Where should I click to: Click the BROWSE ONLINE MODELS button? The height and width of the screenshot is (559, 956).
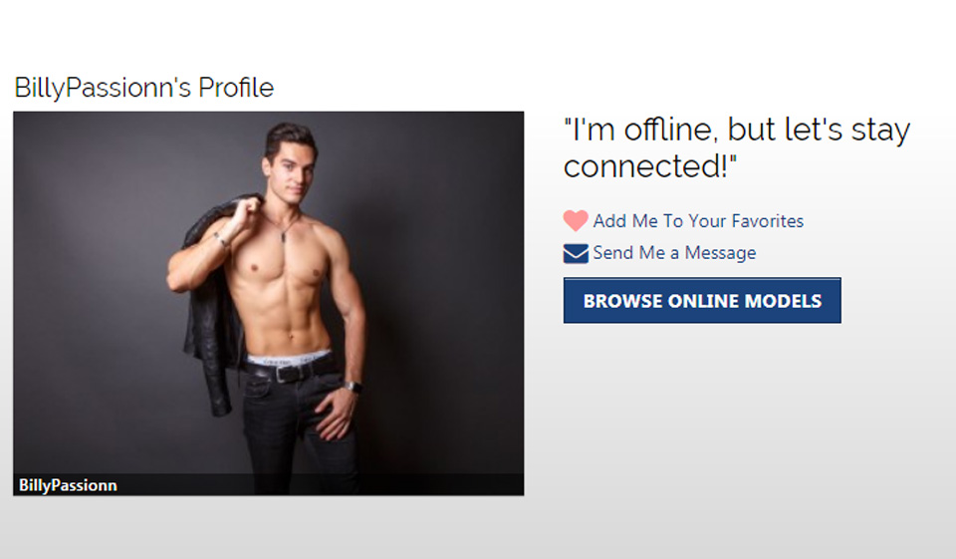point(702,300)
